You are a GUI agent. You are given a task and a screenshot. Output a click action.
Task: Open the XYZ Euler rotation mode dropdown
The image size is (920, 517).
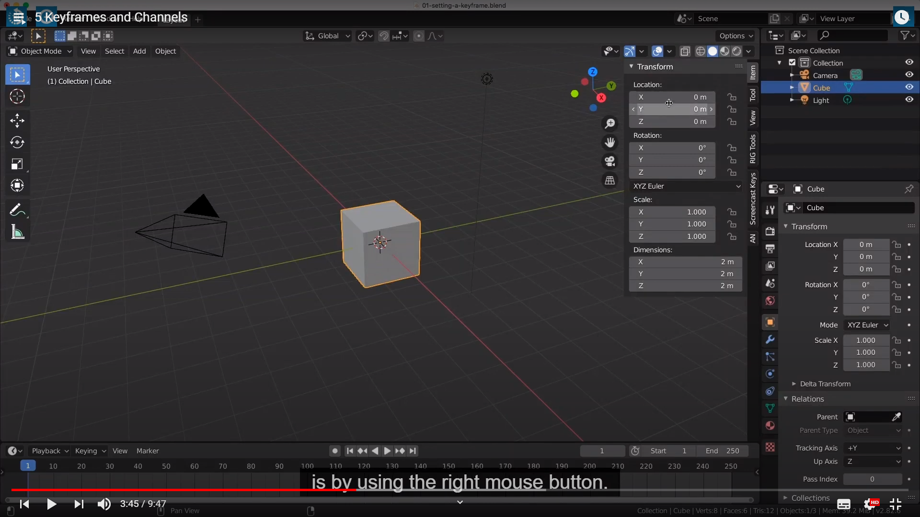(686, 186)
